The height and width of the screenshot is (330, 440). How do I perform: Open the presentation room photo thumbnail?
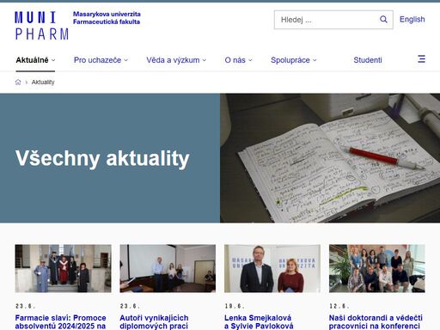(168, 268)
